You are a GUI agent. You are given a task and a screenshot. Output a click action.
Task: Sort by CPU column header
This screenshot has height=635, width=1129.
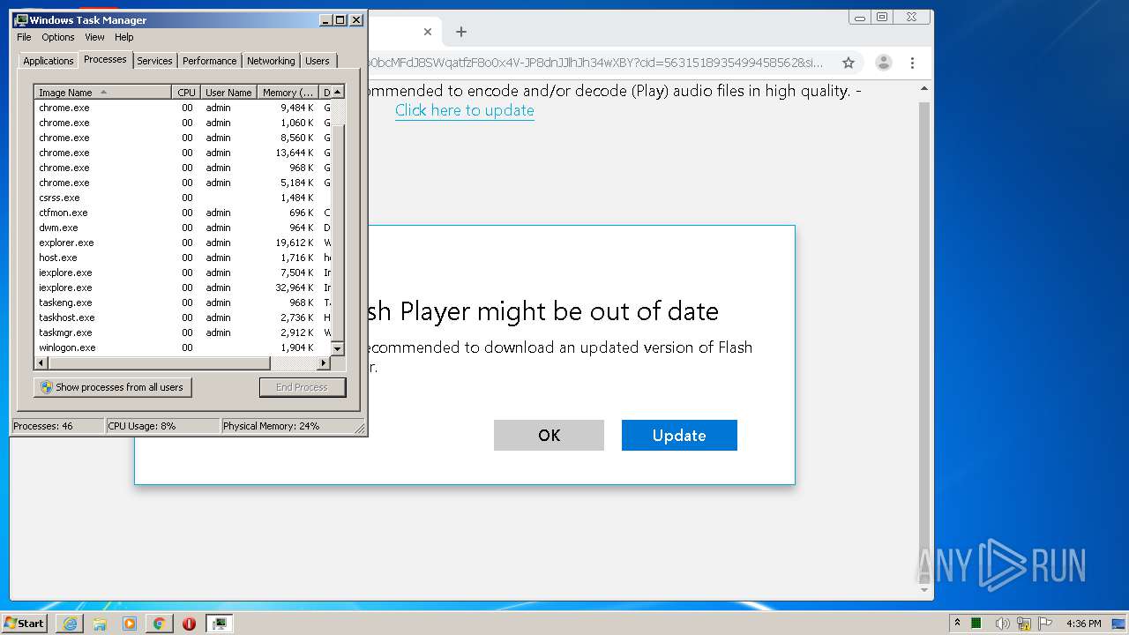(186, 93)
